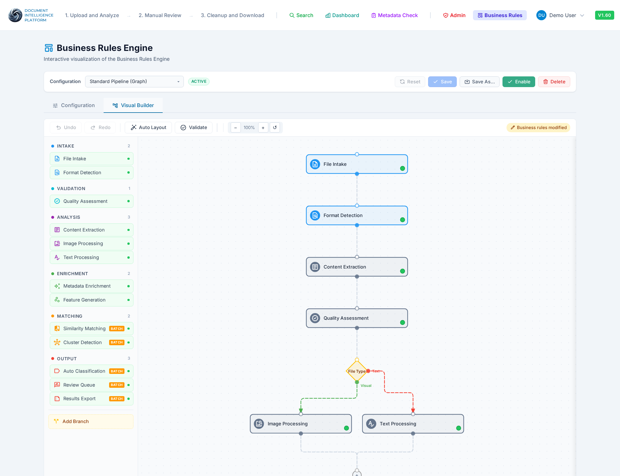Select Content Extraction in the palette
Viewport: 620px width, 476px height.
pos(91,230)
